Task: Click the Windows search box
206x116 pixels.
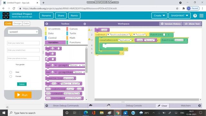Action: [35, 113]
